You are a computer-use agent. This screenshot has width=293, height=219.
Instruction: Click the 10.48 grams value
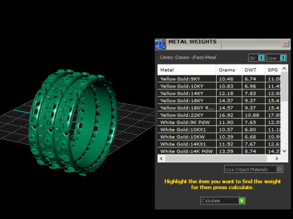226,79
